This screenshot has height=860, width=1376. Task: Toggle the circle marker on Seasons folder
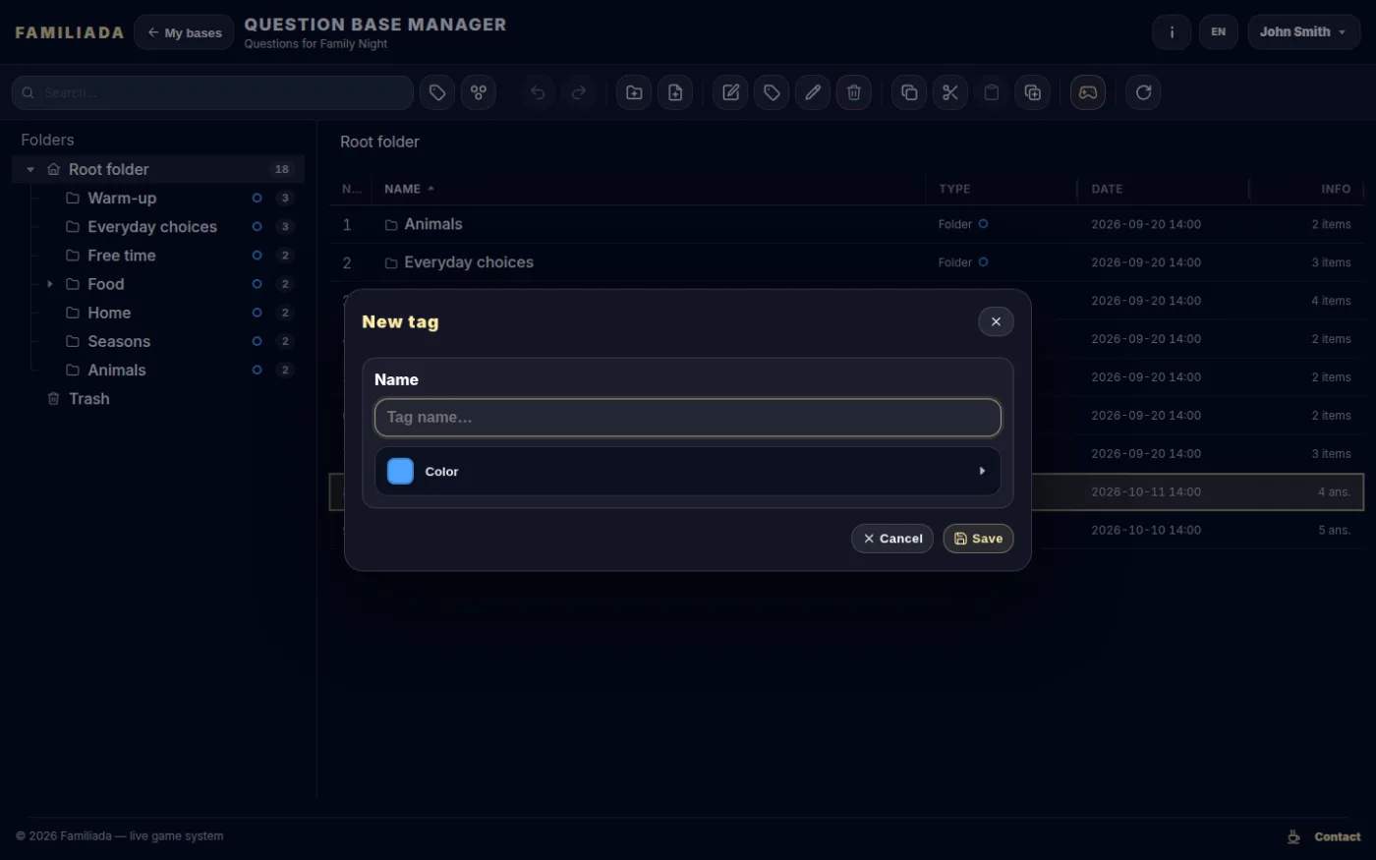[x=257, y=341]
